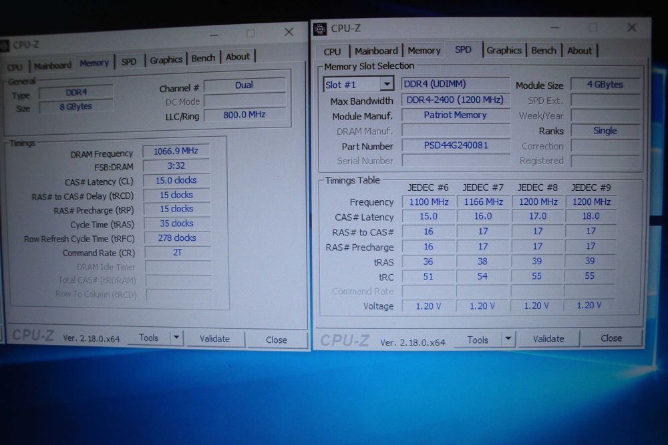Screen dimensions: 668x445
Task: Click the Command Rate value 2T
Action: tap(178, 253)
